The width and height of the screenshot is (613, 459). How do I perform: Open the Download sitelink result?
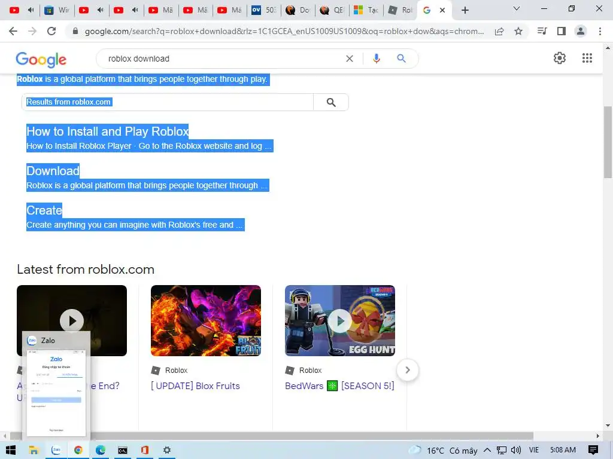tap(53, 171)
